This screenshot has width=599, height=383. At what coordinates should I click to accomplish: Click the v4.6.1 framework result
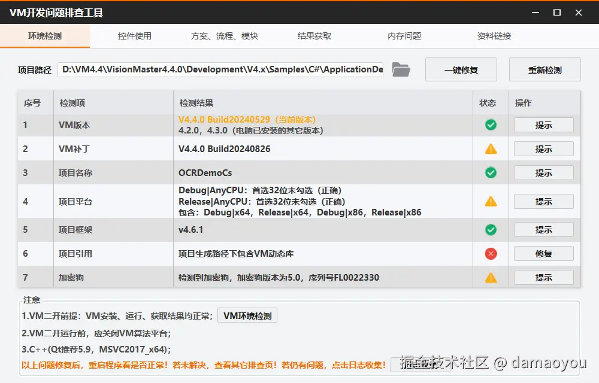[x=190, y=230]
